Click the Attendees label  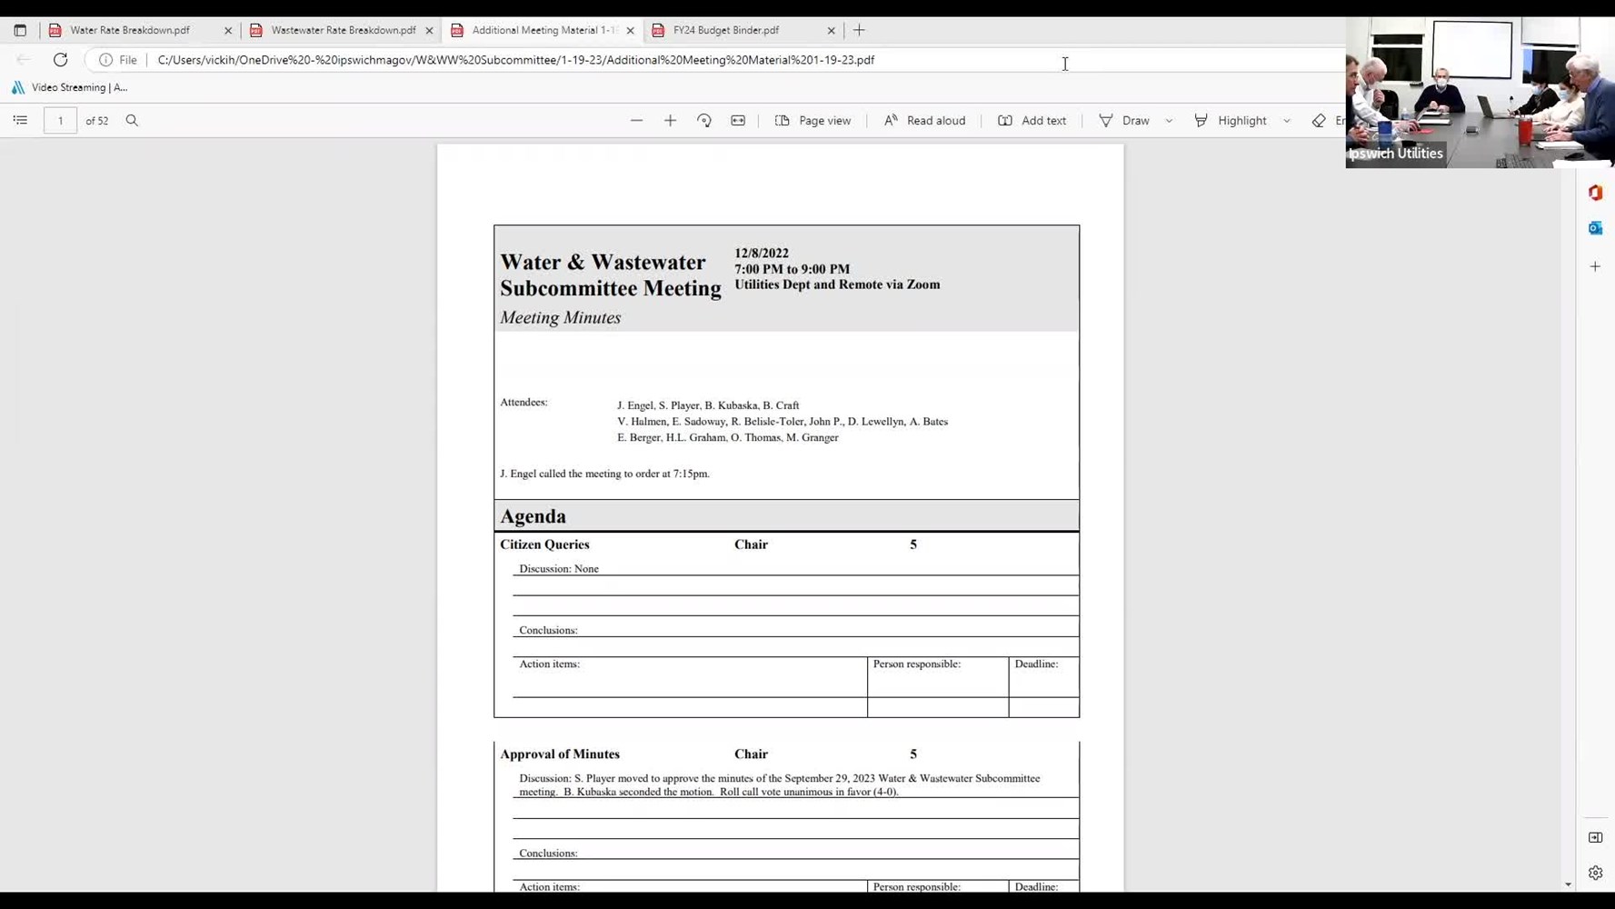523,402
